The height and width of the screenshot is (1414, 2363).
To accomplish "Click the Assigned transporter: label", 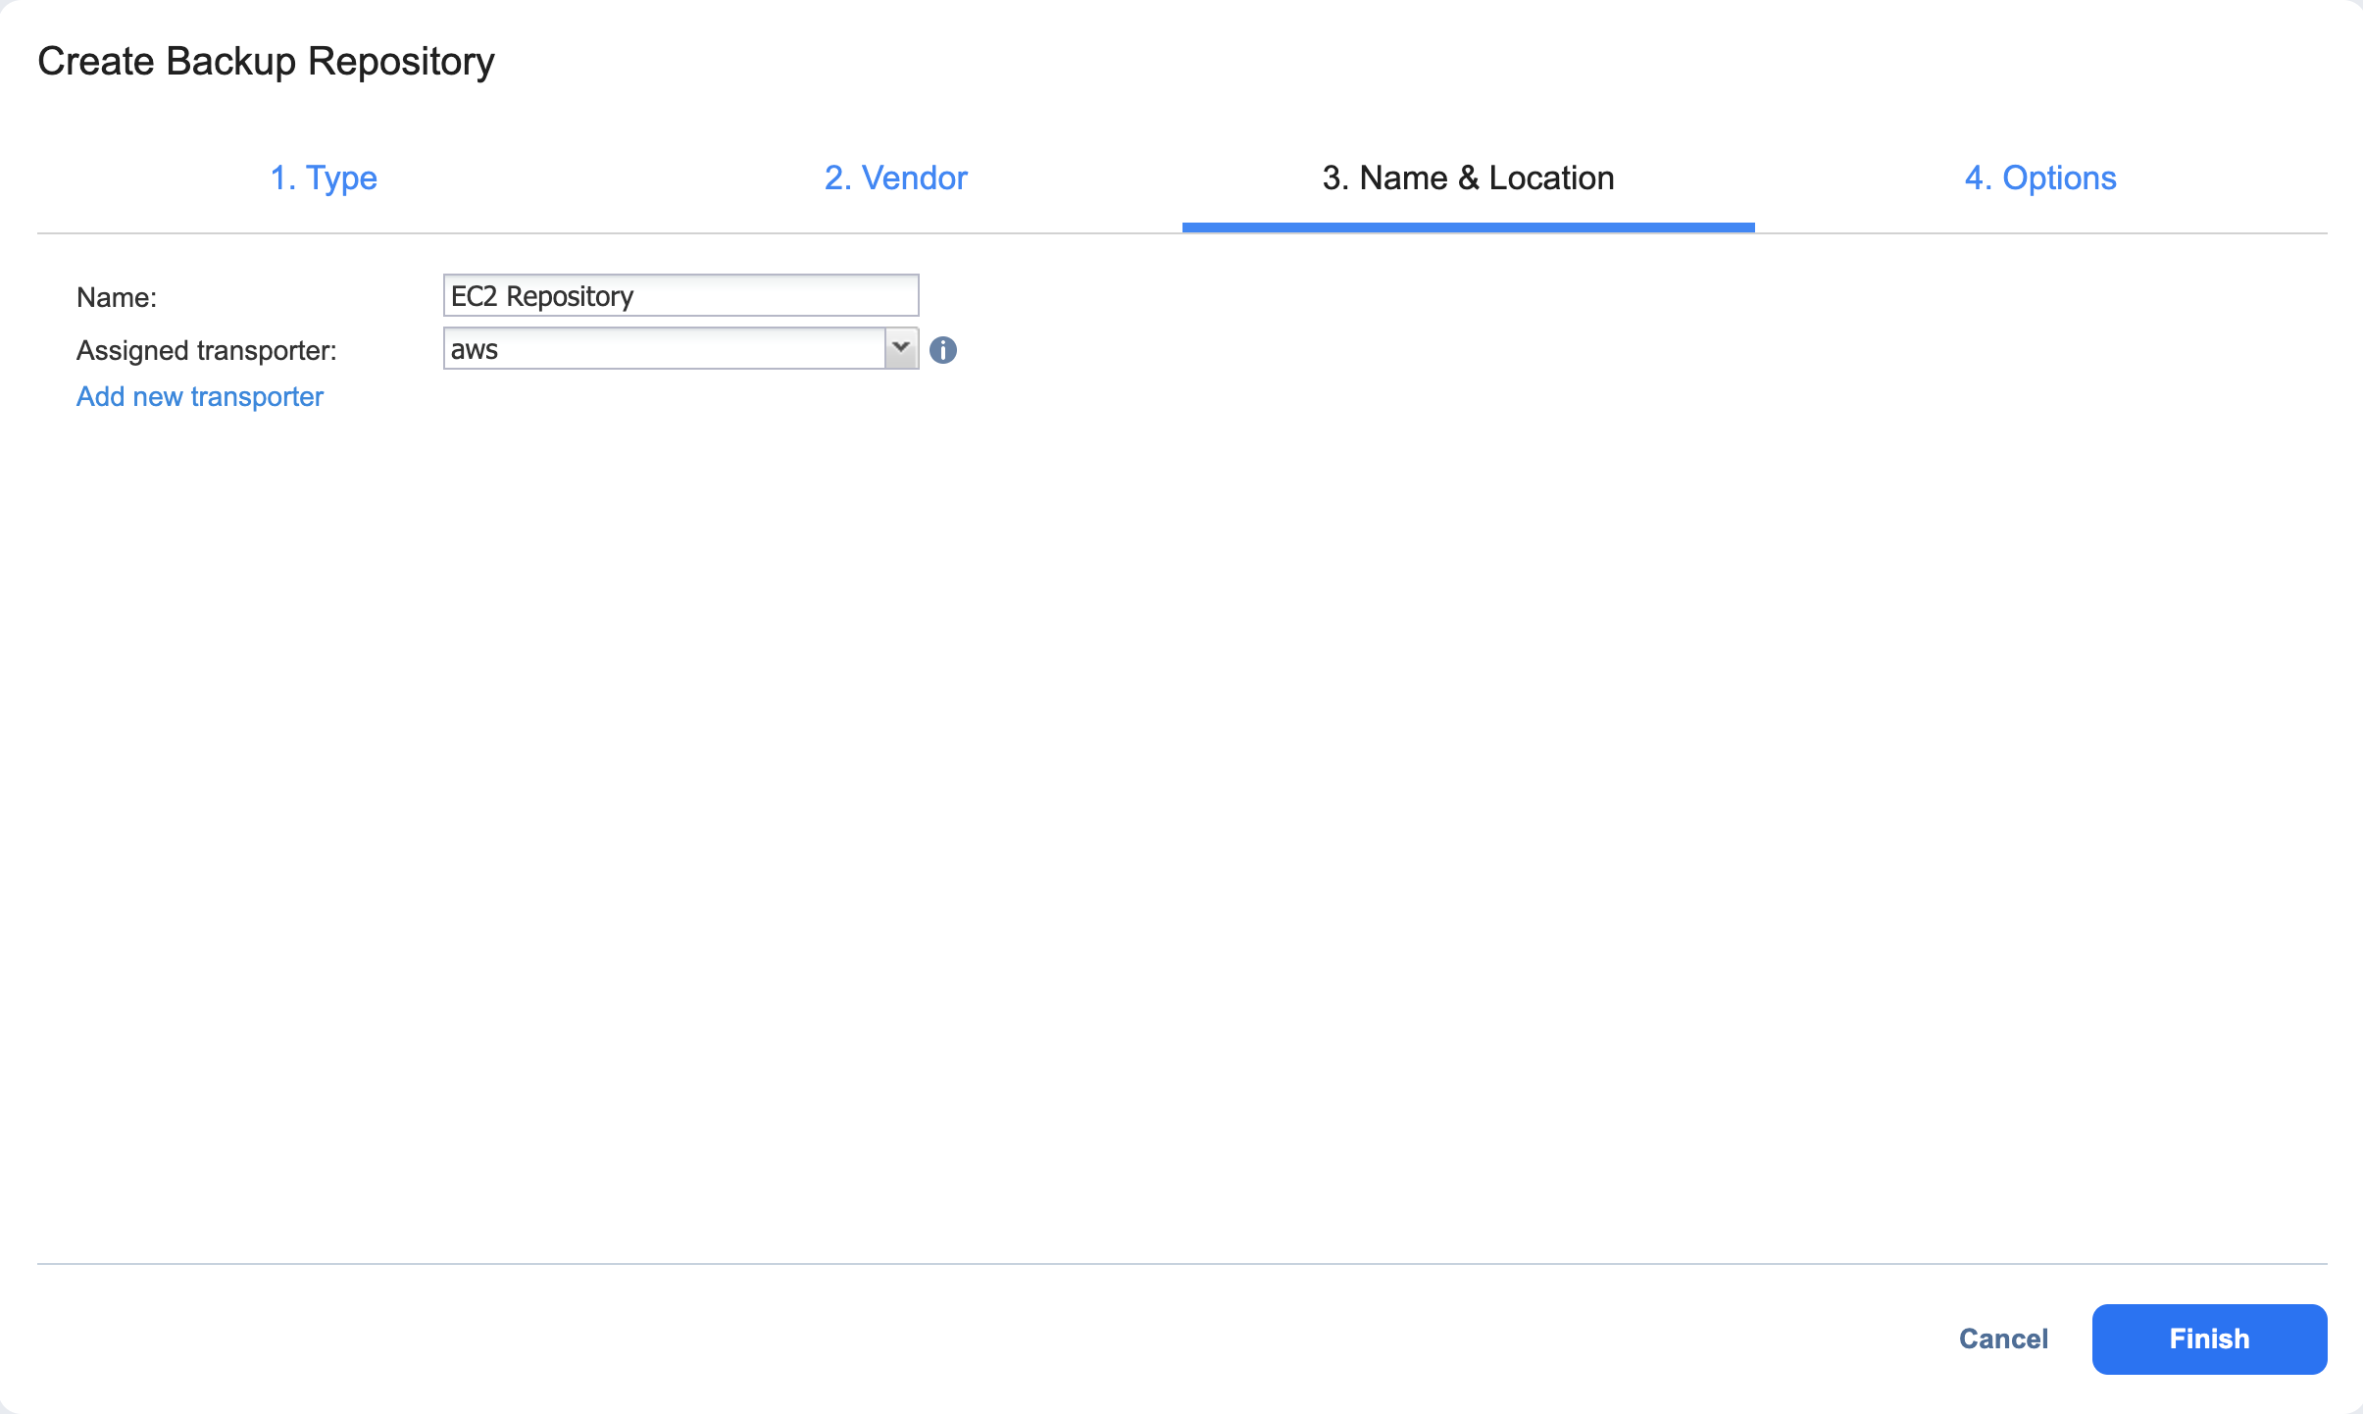I will tap(207, 350).
